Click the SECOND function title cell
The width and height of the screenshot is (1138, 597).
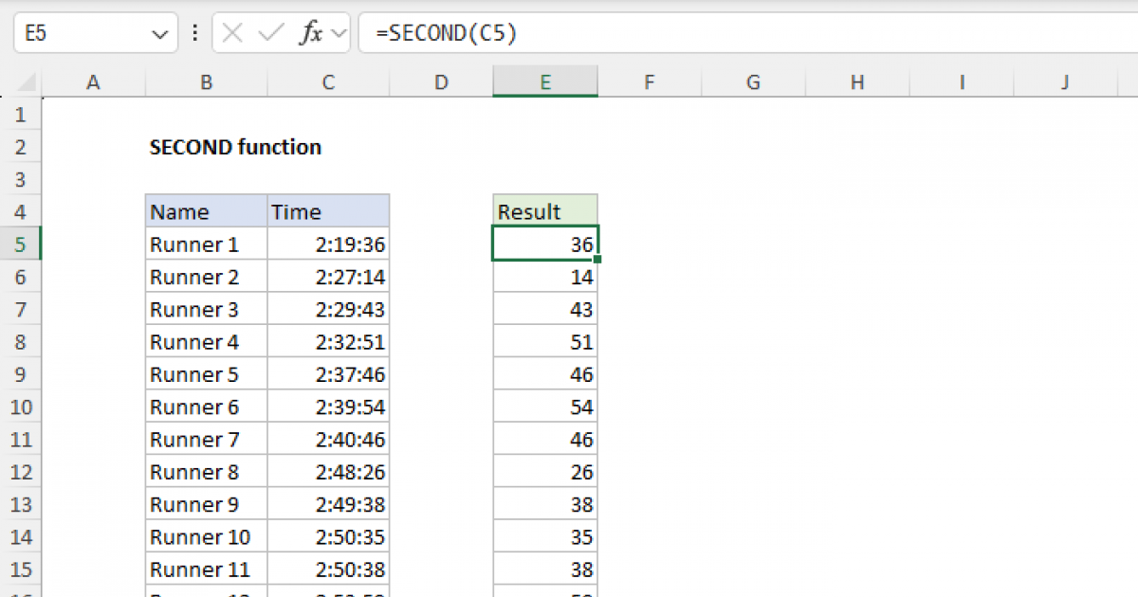click(235, 147)
